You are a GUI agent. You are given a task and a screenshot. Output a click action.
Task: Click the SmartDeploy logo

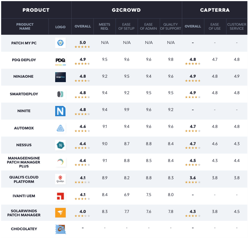tap(60, 94)
